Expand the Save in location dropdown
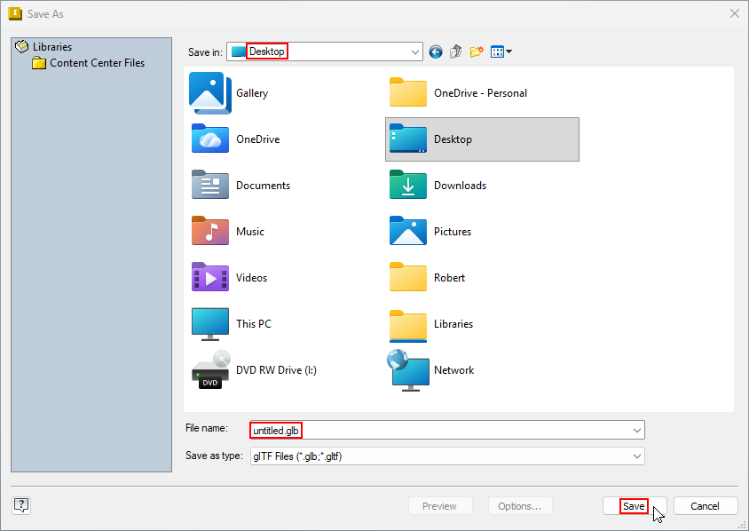The width and height of the screenshot is (749, 531). click(415, 52)
